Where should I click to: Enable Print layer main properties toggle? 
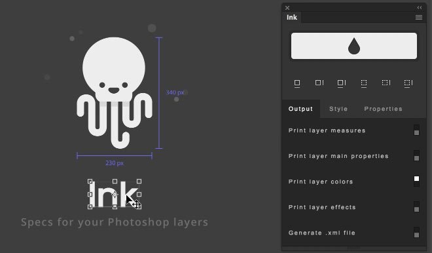pyautogui.click(x=416, y=156)
